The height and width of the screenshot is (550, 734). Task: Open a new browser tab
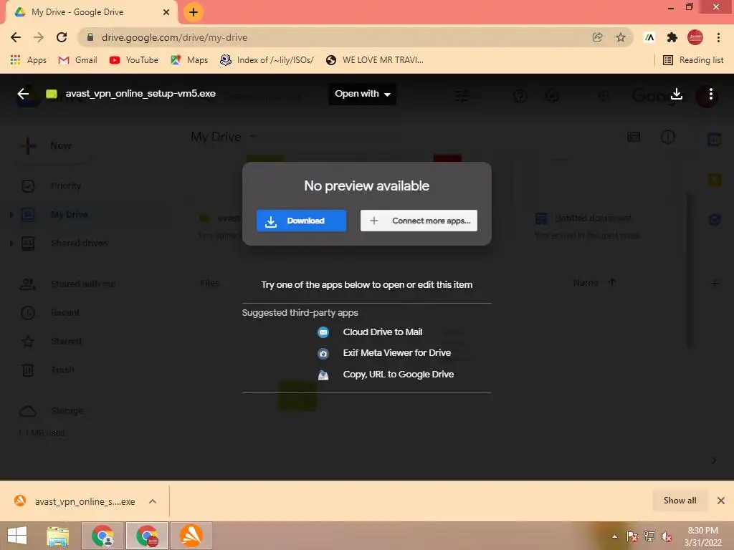(x=194, y=12)
